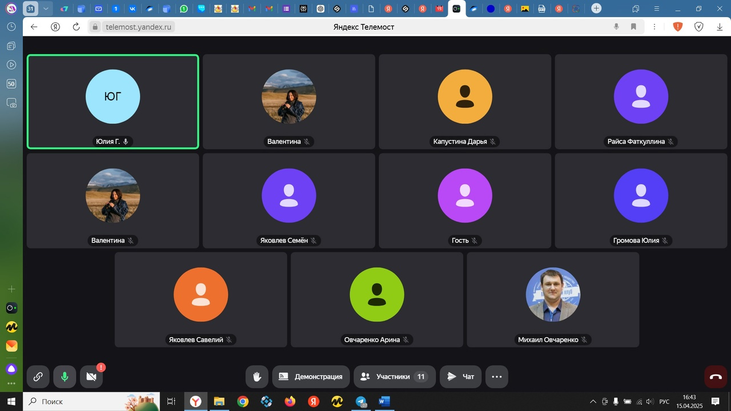This screenshot has width=731, height=411.
Task: Go back to previous page
Action: pos(34,27)
